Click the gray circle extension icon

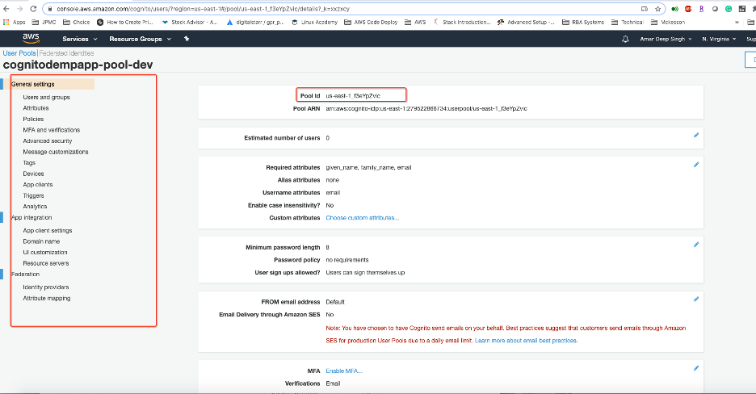[715, 9]
